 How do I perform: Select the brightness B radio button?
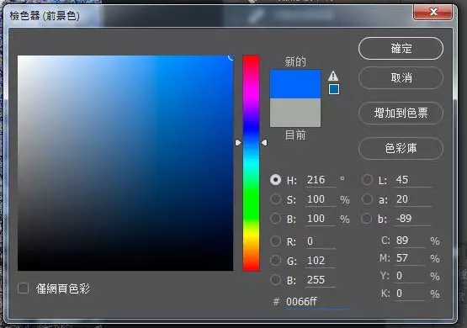(275, 219)
